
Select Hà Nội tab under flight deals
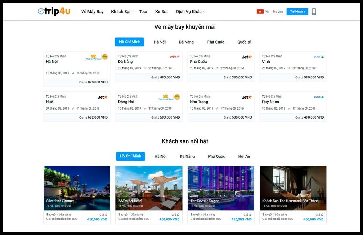coord(159,42)
